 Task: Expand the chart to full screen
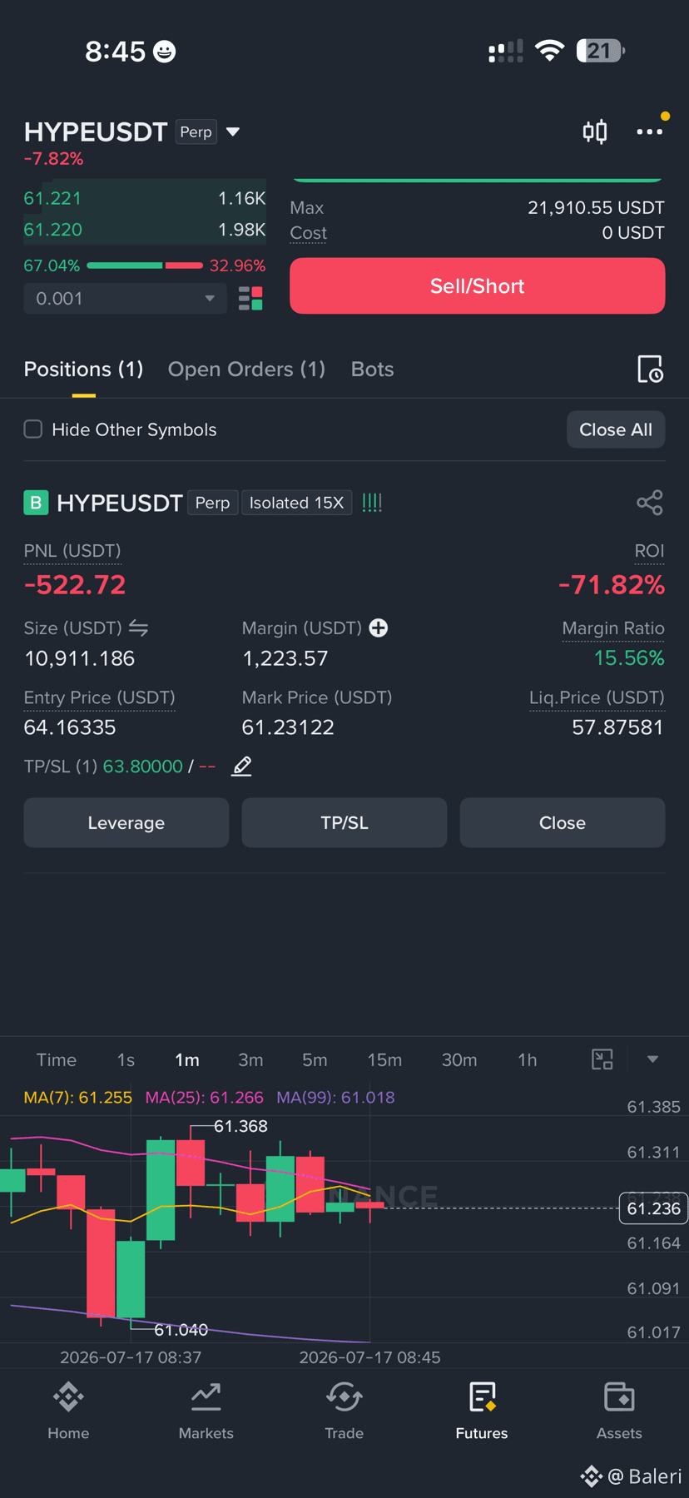point(602,1059)
